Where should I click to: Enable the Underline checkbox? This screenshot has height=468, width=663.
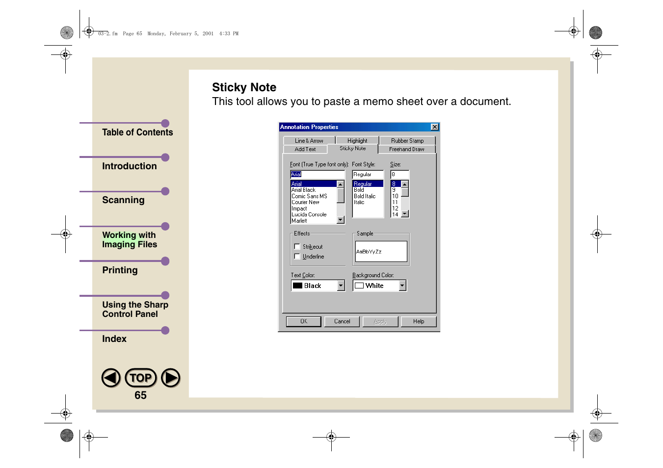pos(297,256)
